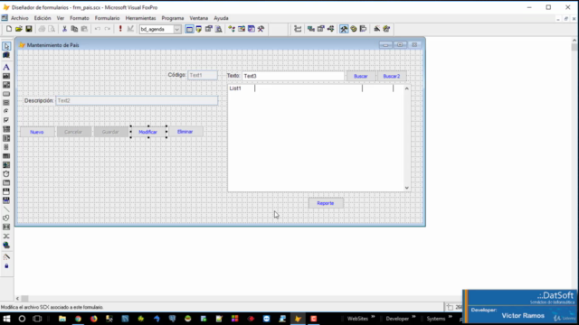Pick the Line control tool

[6, 209]
